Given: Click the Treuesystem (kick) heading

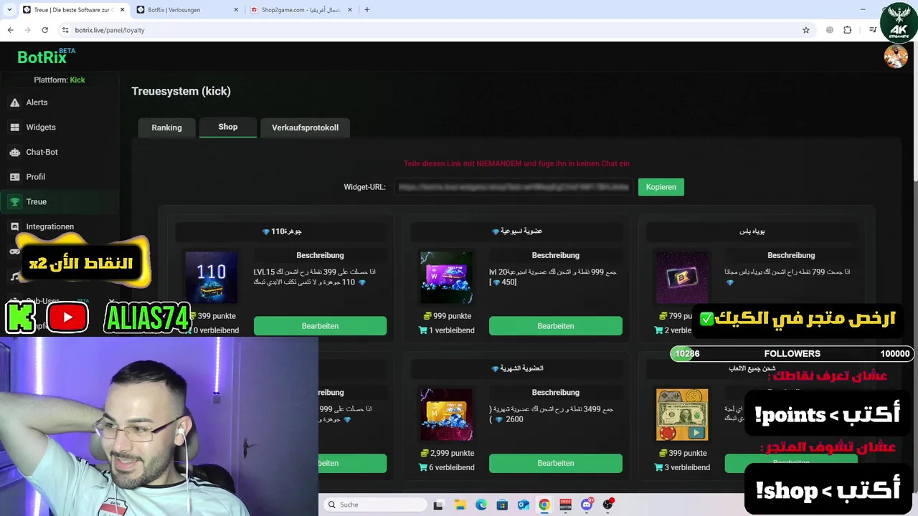Looking at the screenshot, I should coord(181,91).
